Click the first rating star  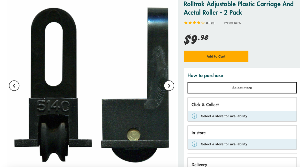tap(186, 23)
